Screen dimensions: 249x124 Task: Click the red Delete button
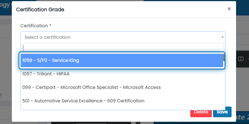tap(201, 112)
